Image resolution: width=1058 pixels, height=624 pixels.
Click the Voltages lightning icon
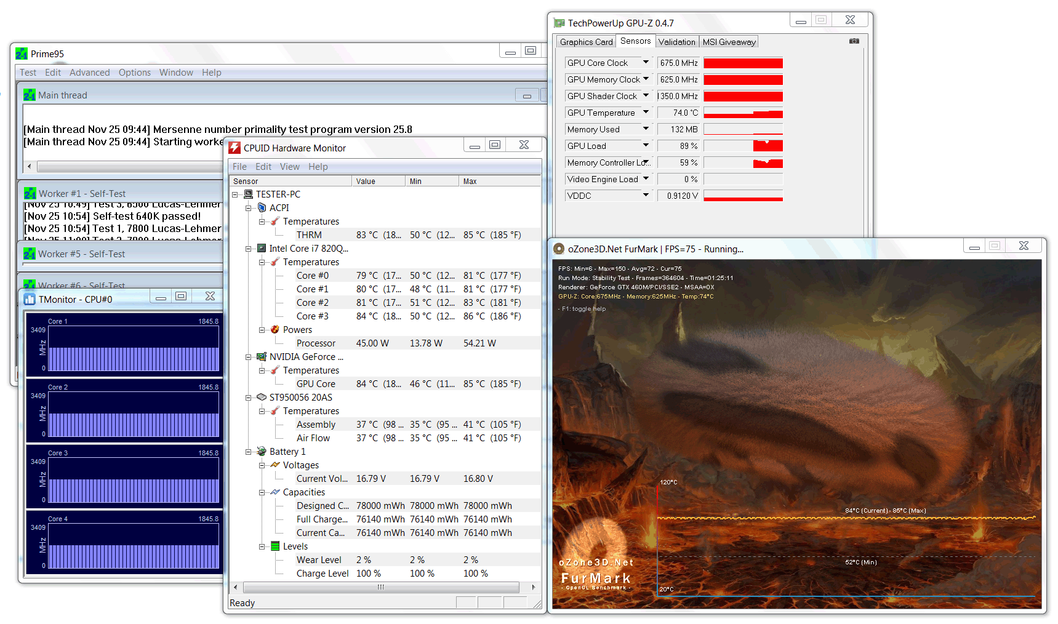tap(275, 465)
